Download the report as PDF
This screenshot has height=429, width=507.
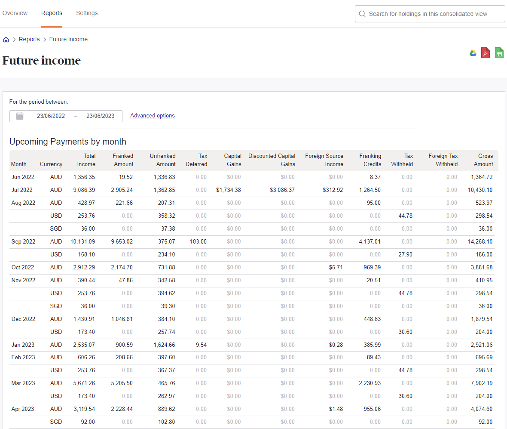pos(485,52)
